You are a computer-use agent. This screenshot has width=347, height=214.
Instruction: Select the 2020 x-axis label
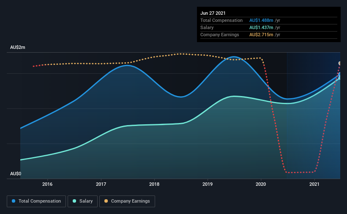(x=261, y=184)
